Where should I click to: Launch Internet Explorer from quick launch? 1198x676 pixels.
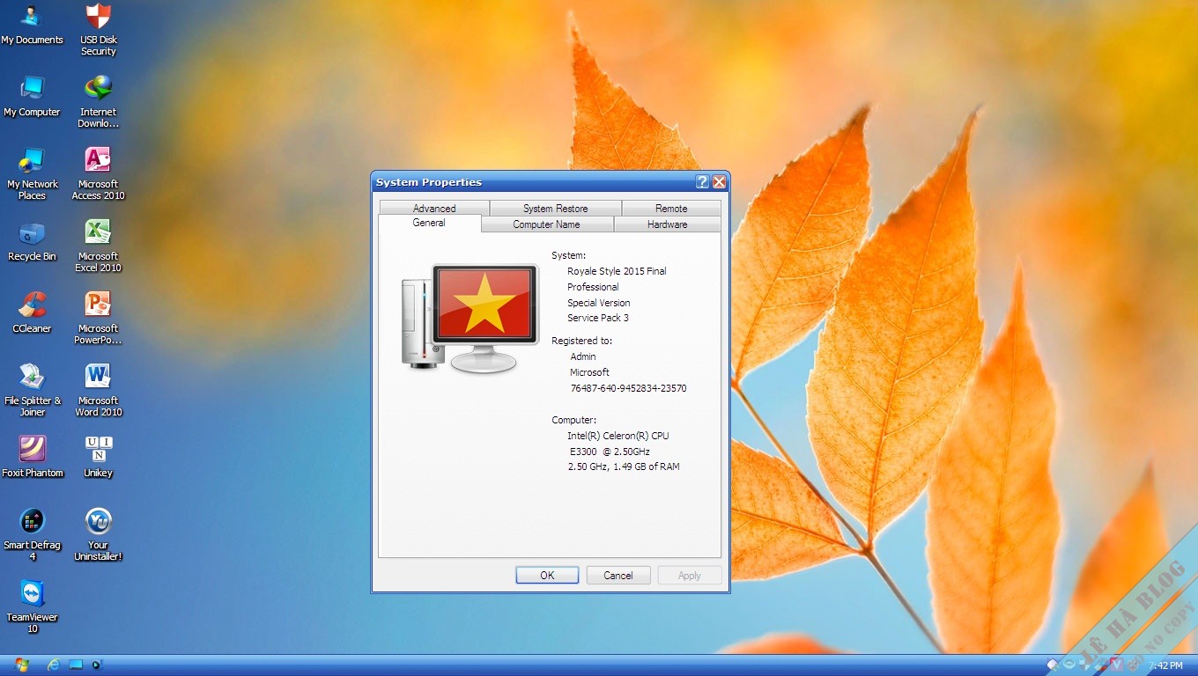coord(53,665)
